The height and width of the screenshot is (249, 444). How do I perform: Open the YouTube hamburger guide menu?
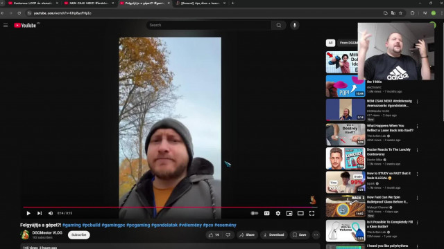pyautogui.click(x=6, y=26)
